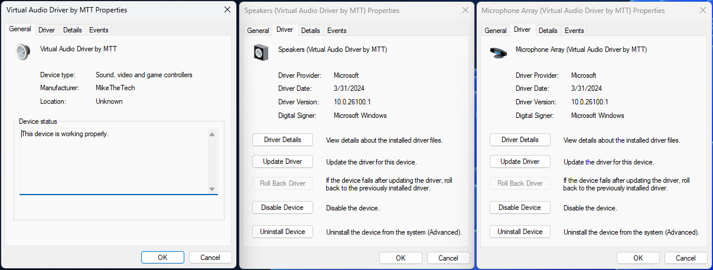The image size is (713, 270).
Task: Click Driver Provider Microsoft in Speakers Properties
Action: click(x=346, y=75)
